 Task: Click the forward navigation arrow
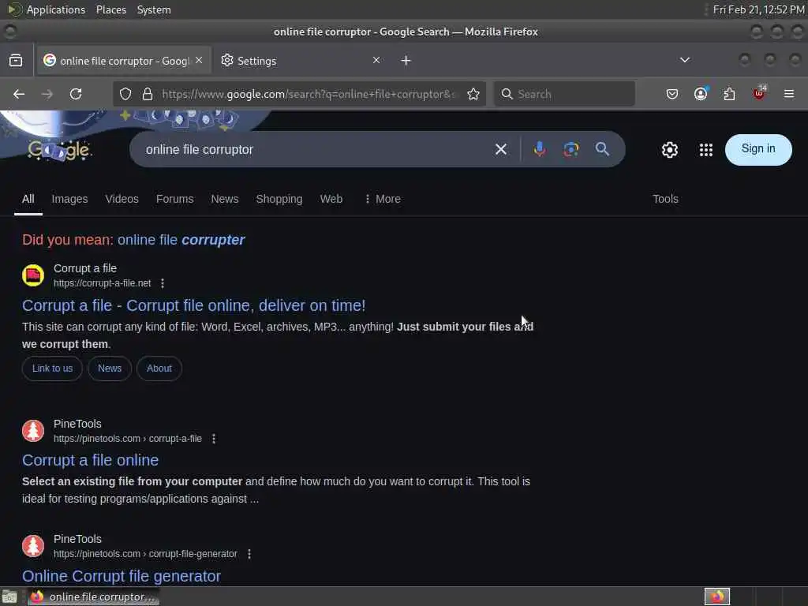pos(47,94)
